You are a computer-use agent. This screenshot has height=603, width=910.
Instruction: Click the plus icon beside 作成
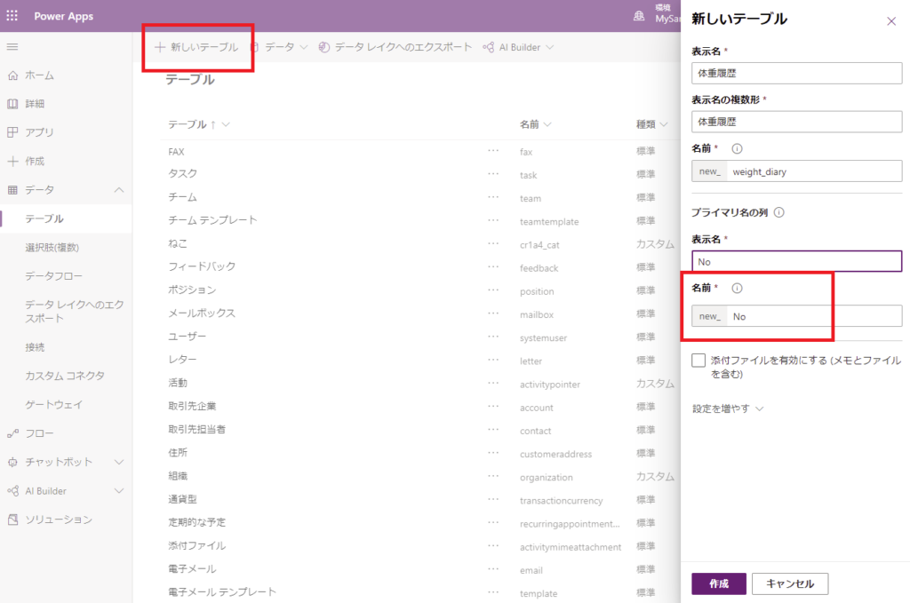[x=12, y=162]
